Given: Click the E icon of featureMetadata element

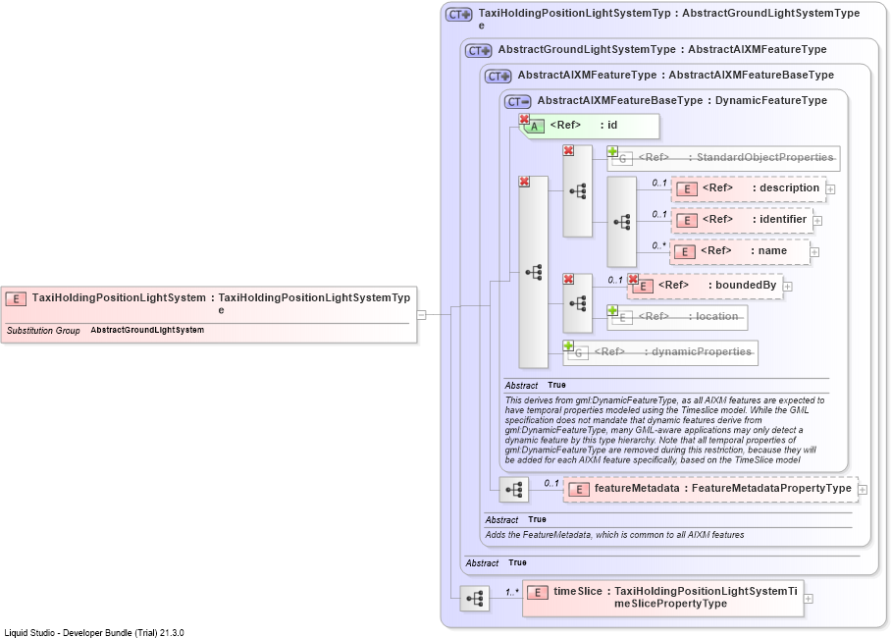Looking at the screenshot, I should 579,490.
